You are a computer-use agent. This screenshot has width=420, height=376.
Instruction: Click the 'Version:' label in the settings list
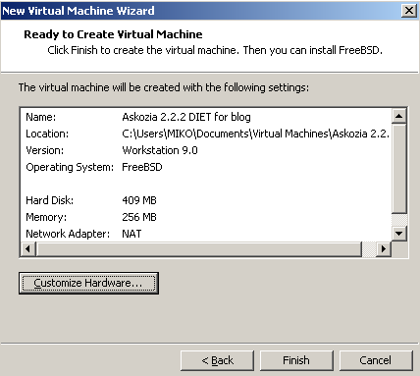point(45,150)
